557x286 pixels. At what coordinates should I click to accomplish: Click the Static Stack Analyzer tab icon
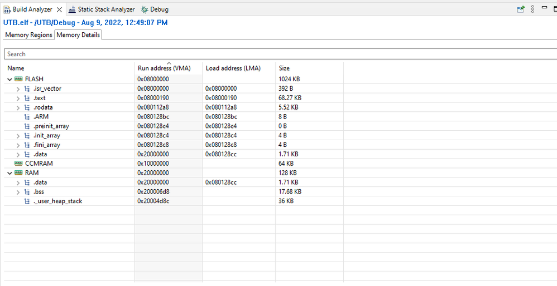click(72, 9)
